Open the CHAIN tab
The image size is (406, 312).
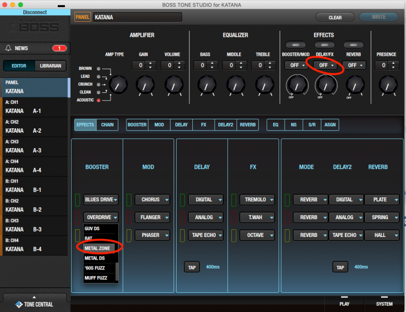tap(107, 125)
